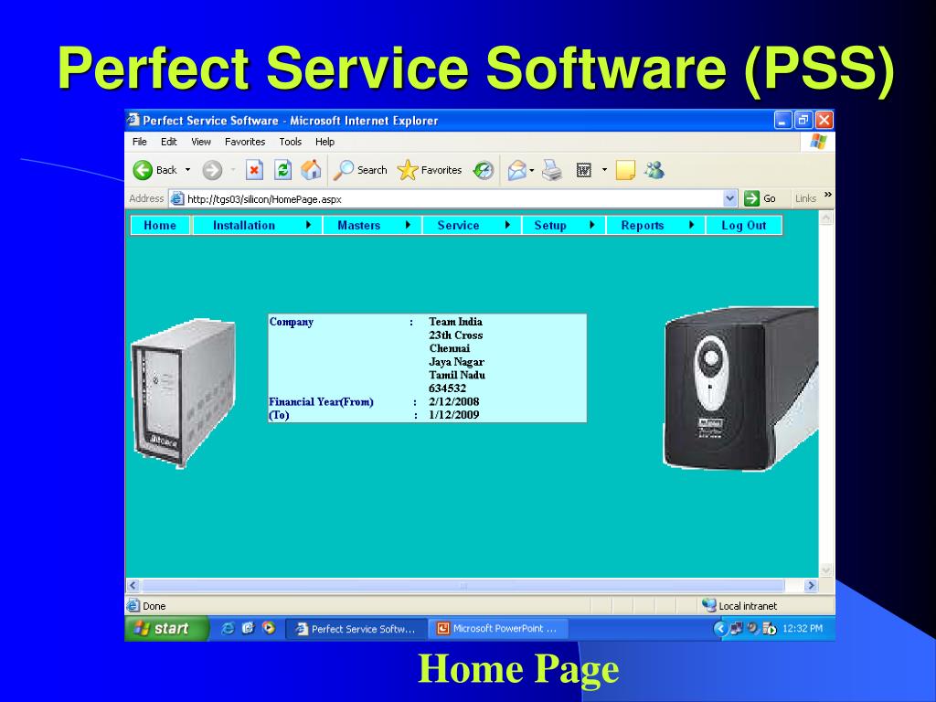
Task: Click the Service navigation label
Action: click(x=459, y=225)
